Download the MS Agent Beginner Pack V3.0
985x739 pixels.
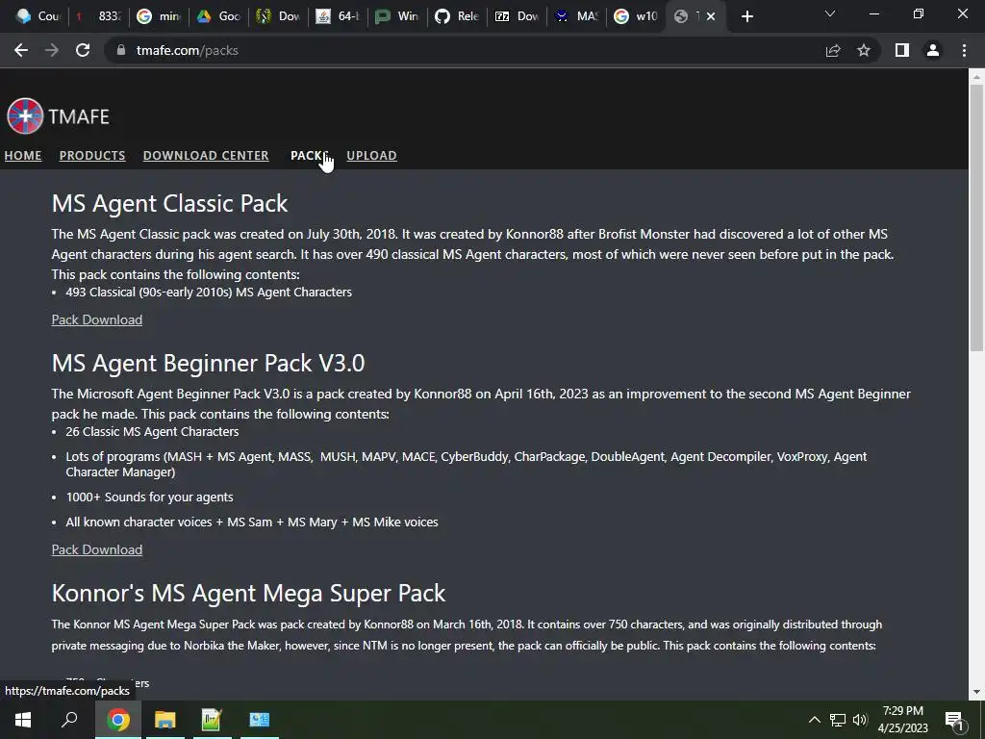pyautogui.click(x=97, y=549)
